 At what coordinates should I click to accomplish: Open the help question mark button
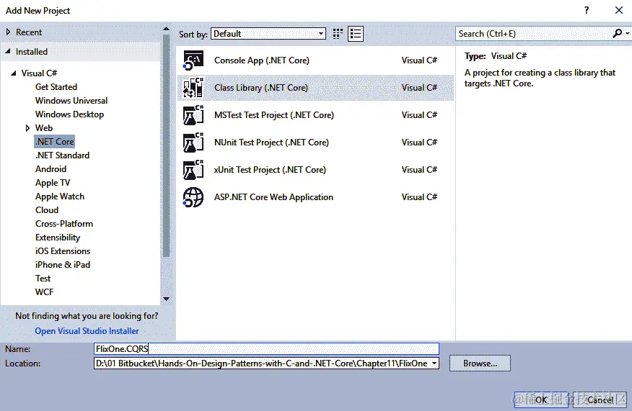587,10
